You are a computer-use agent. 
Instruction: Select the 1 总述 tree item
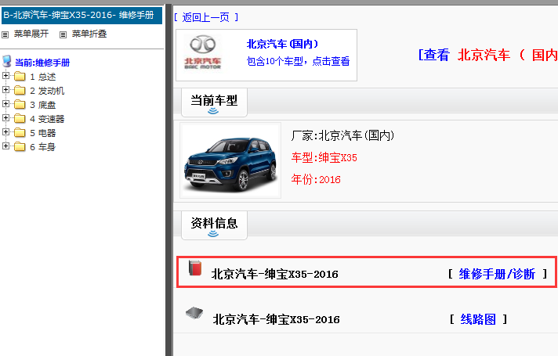click(42, 77)
